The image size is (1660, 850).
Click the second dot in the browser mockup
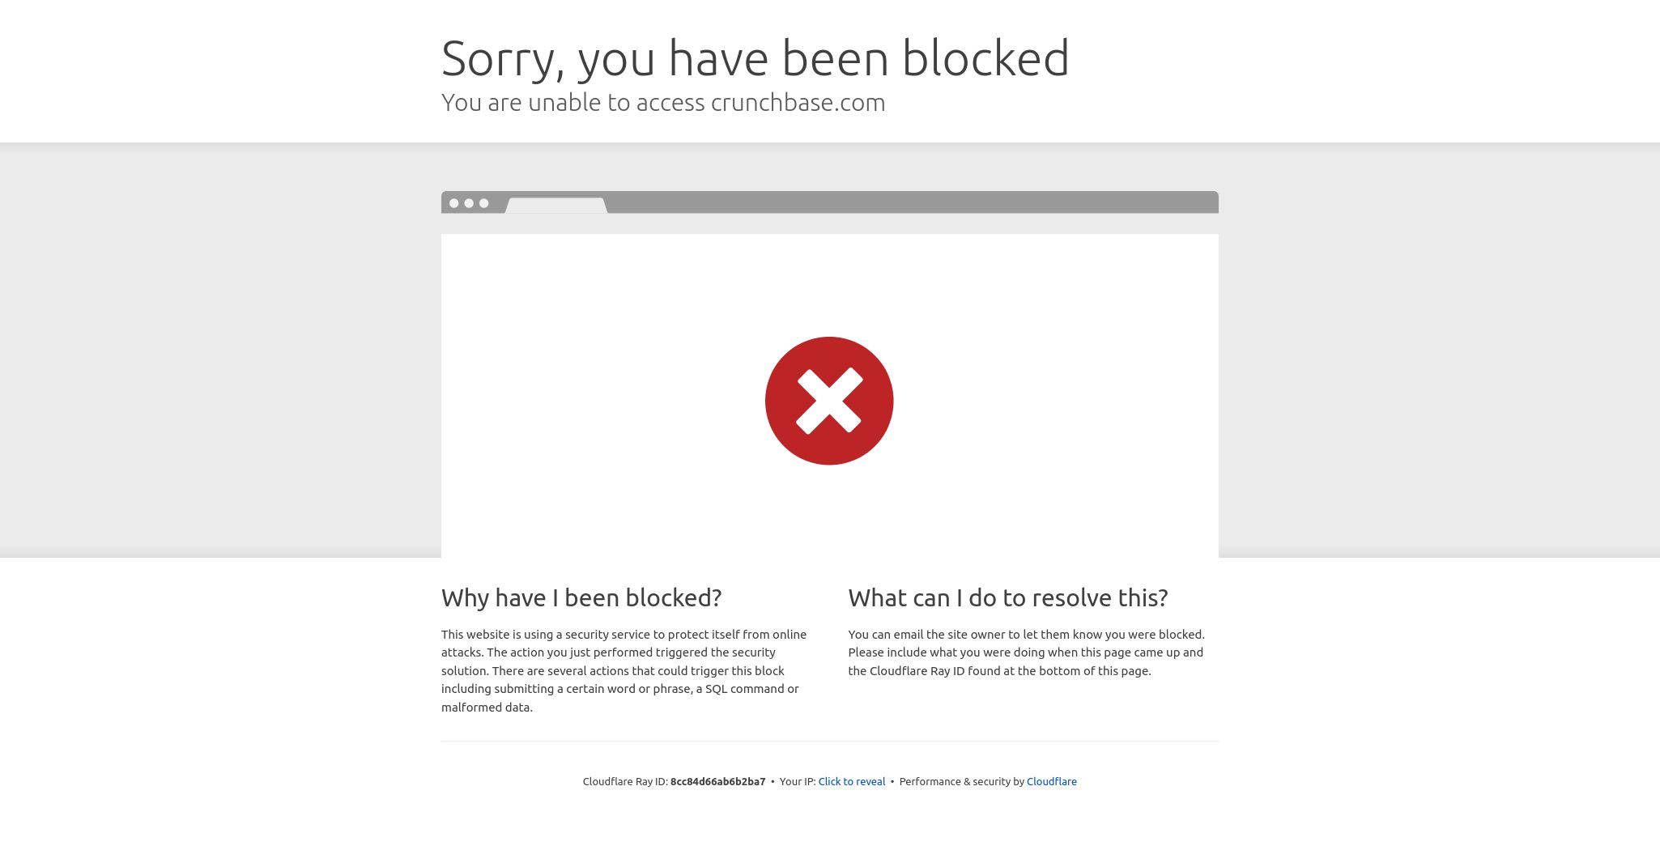point(469,203)
